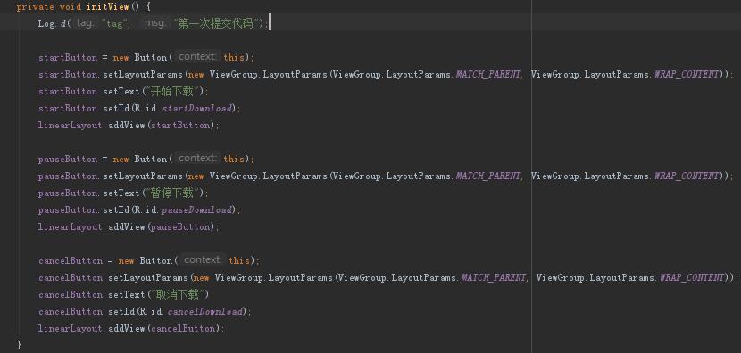This screenshot has height=353, width=741.
Task: Click the "startButton = new Button" line
Action: point(146,58)
